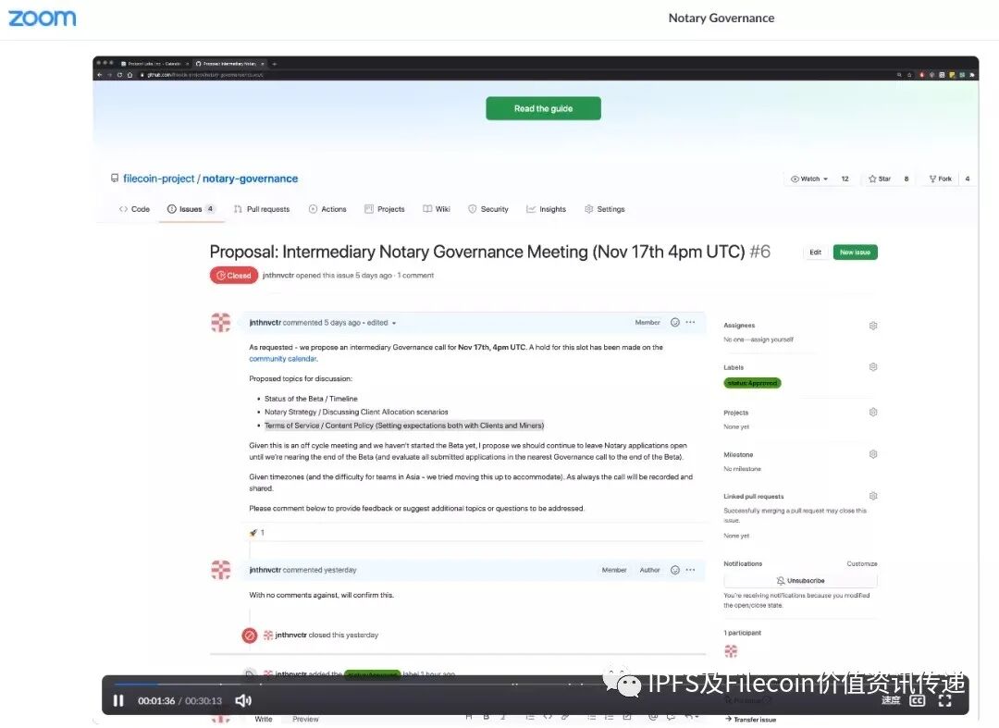
Task: Expand the edited history dropdown
Action: click(382, 323)
